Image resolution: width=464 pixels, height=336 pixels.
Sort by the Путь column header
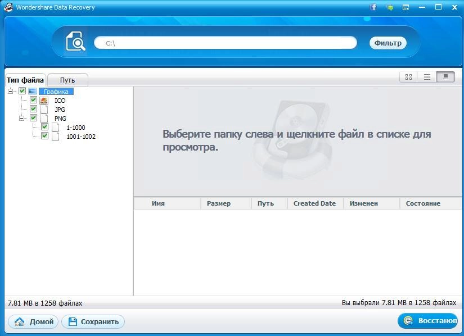pos(269,203)
